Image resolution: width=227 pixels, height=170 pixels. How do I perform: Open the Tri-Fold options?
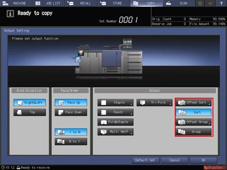click(155, 103)
